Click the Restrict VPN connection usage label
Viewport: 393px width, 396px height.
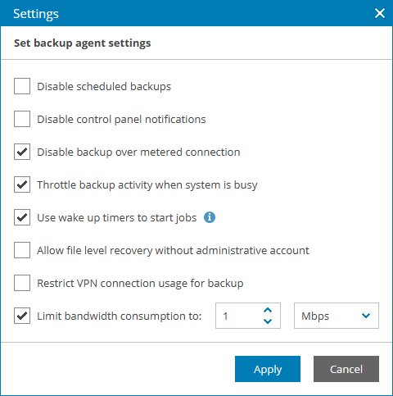[x=140, y=284]
